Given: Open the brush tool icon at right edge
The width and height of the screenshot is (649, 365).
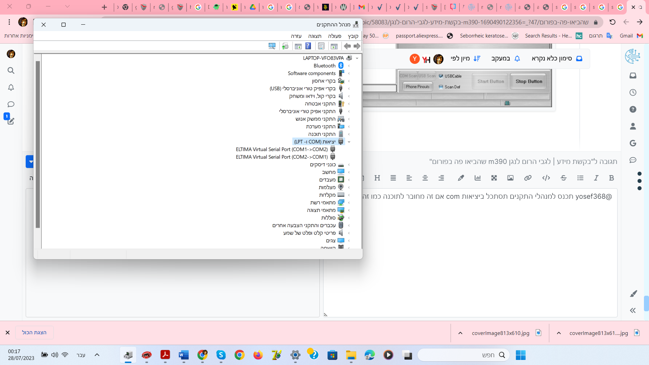Looking at the screenshot, I should (633, 293).
